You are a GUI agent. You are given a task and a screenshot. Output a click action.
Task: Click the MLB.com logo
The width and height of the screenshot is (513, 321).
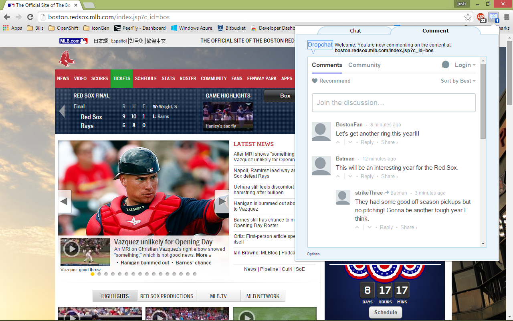tap(73, 41)
